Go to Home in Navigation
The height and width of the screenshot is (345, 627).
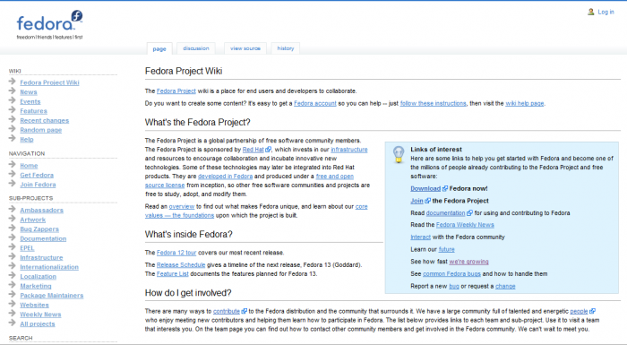coord(29,166)
